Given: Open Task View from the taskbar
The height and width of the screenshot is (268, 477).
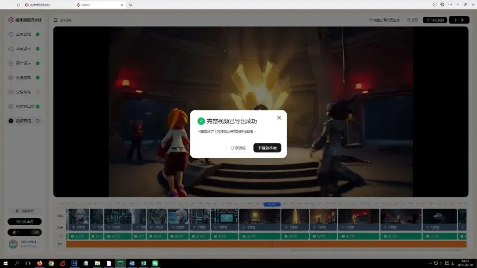Looking at the screenshot, I should (28, 264).
